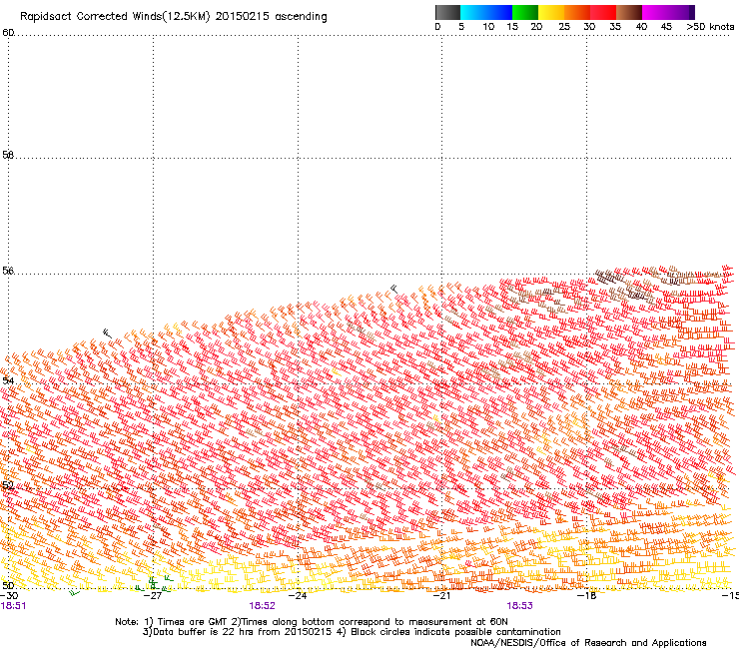
Task: Select the blue 10-15 knots color segment
Action: click(499, 12)
